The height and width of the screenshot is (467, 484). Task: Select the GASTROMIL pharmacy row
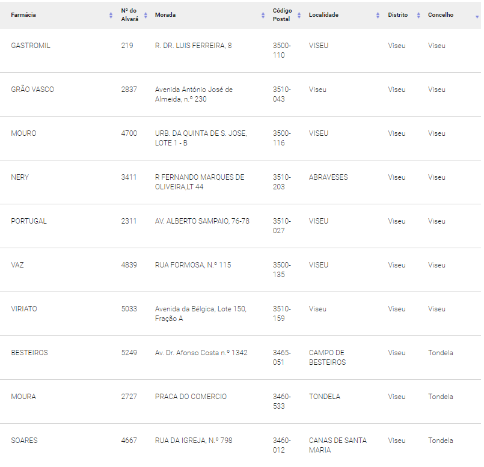[240, 50]
